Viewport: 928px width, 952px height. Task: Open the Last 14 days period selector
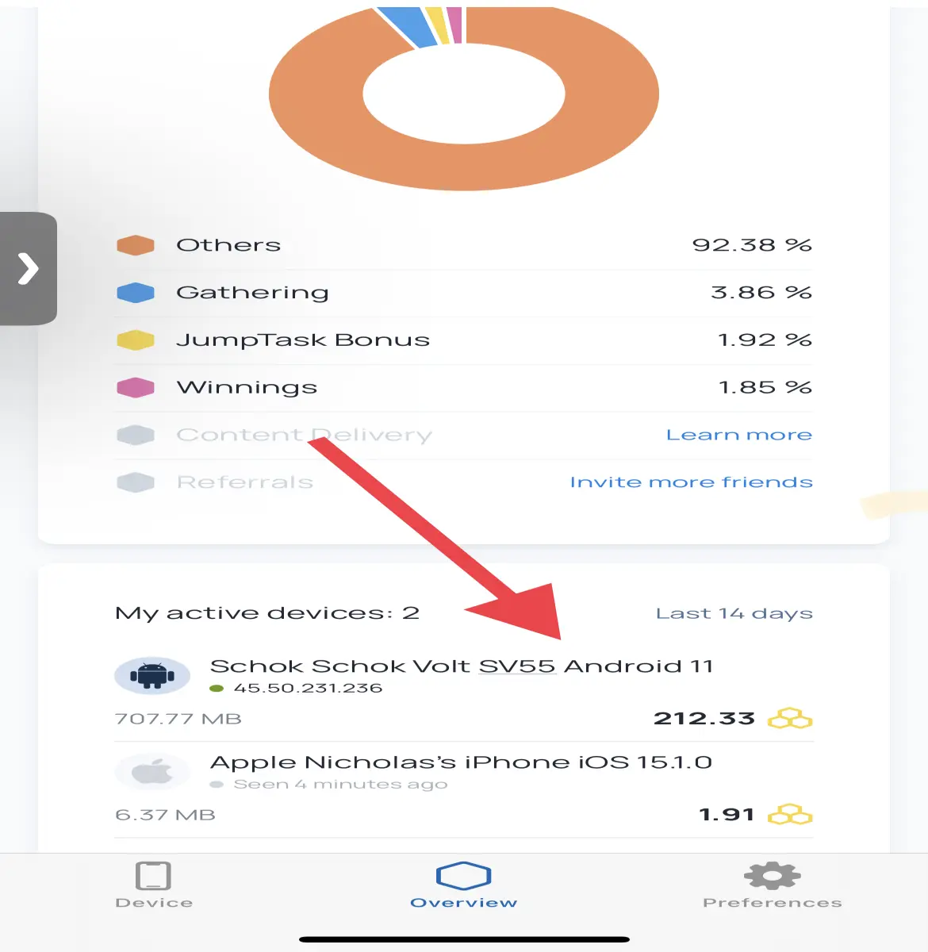coord(734,613)
